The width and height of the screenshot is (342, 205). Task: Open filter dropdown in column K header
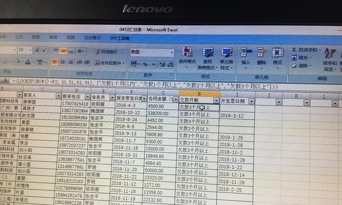307,103
